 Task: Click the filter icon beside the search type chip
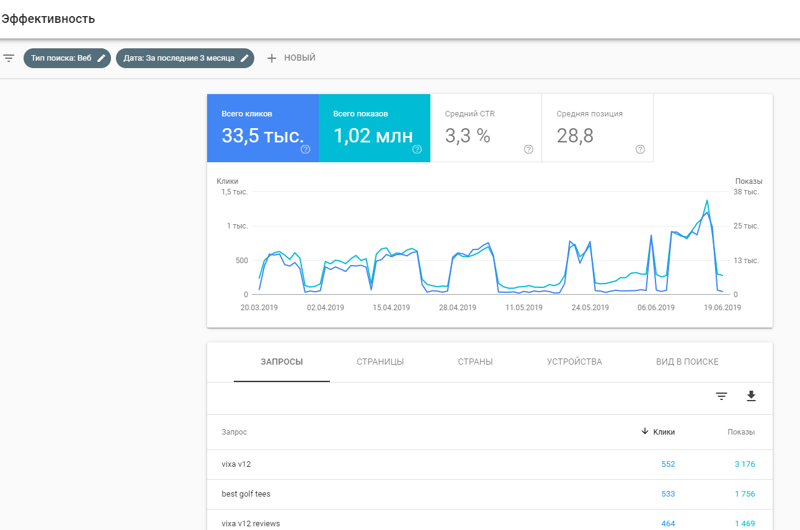(9, 58)
